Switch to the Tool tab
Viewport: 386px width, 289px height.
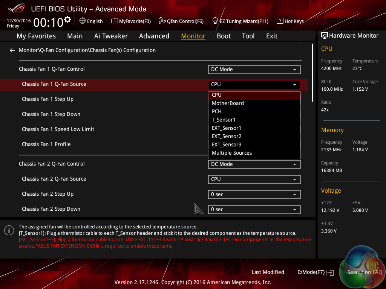point(248,36)
